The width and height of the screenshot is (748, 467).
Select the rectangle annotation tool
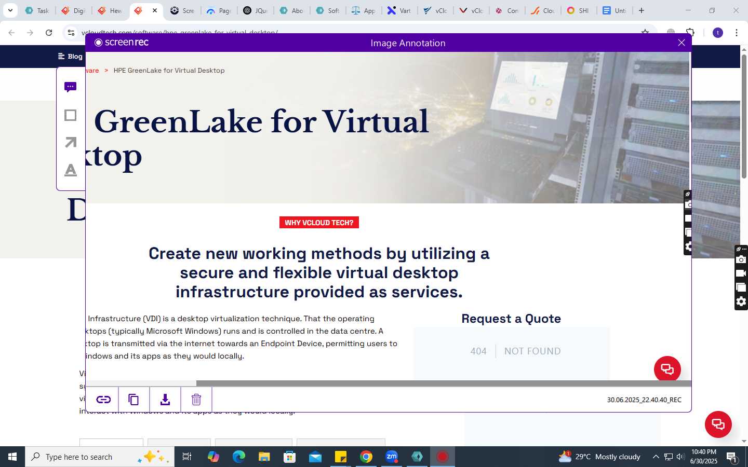[x=71, y=115]
